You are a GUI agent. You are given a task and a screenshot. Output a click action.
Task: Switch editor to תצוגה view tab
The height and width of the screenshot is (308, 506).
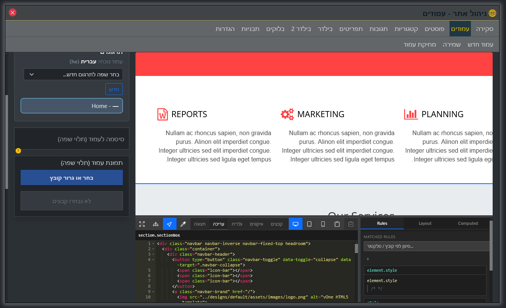pos(200,224)
